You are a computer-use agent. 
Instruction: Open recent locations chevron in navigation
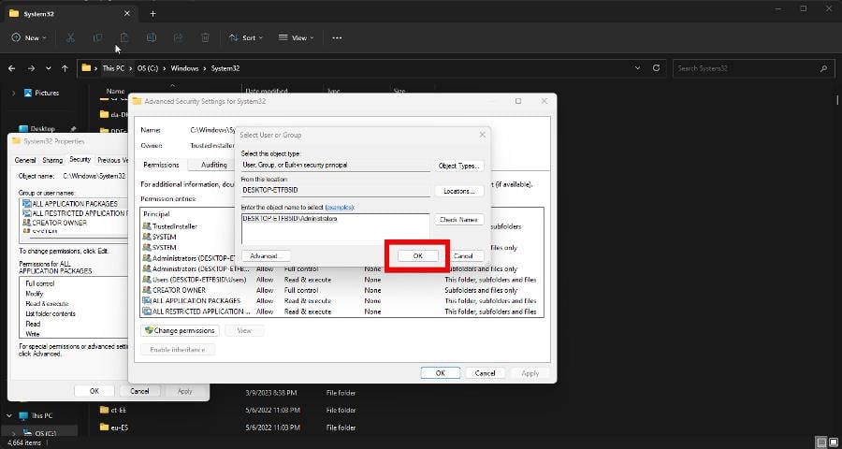[49, 68]
